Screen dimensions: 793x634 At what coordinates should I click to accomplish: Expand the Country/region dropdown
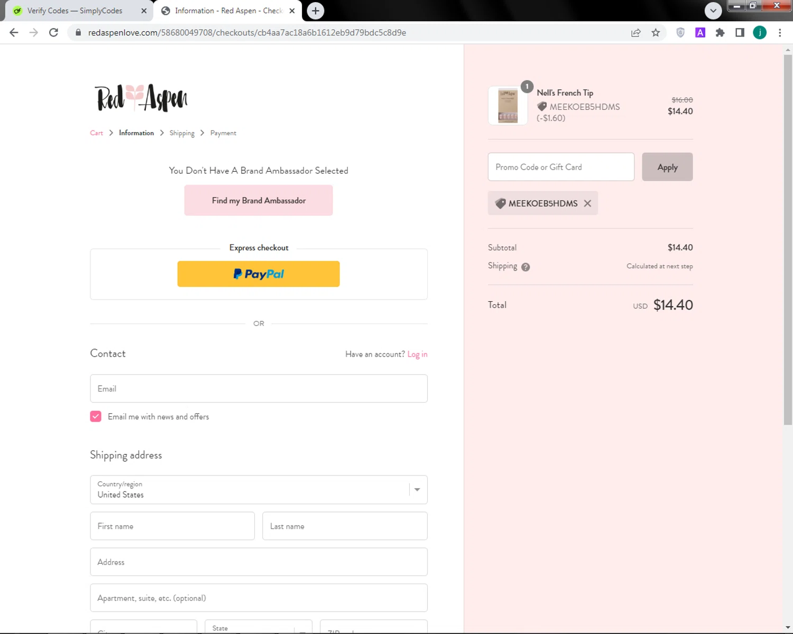pos(417,490)
